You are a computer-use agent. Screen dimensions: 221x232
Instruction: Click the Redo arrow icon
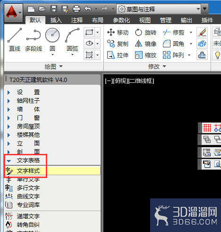coord(104,9)
